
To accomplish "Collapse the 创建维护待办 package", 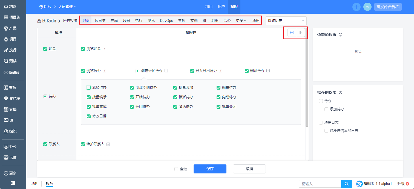I will click(166, 71).
